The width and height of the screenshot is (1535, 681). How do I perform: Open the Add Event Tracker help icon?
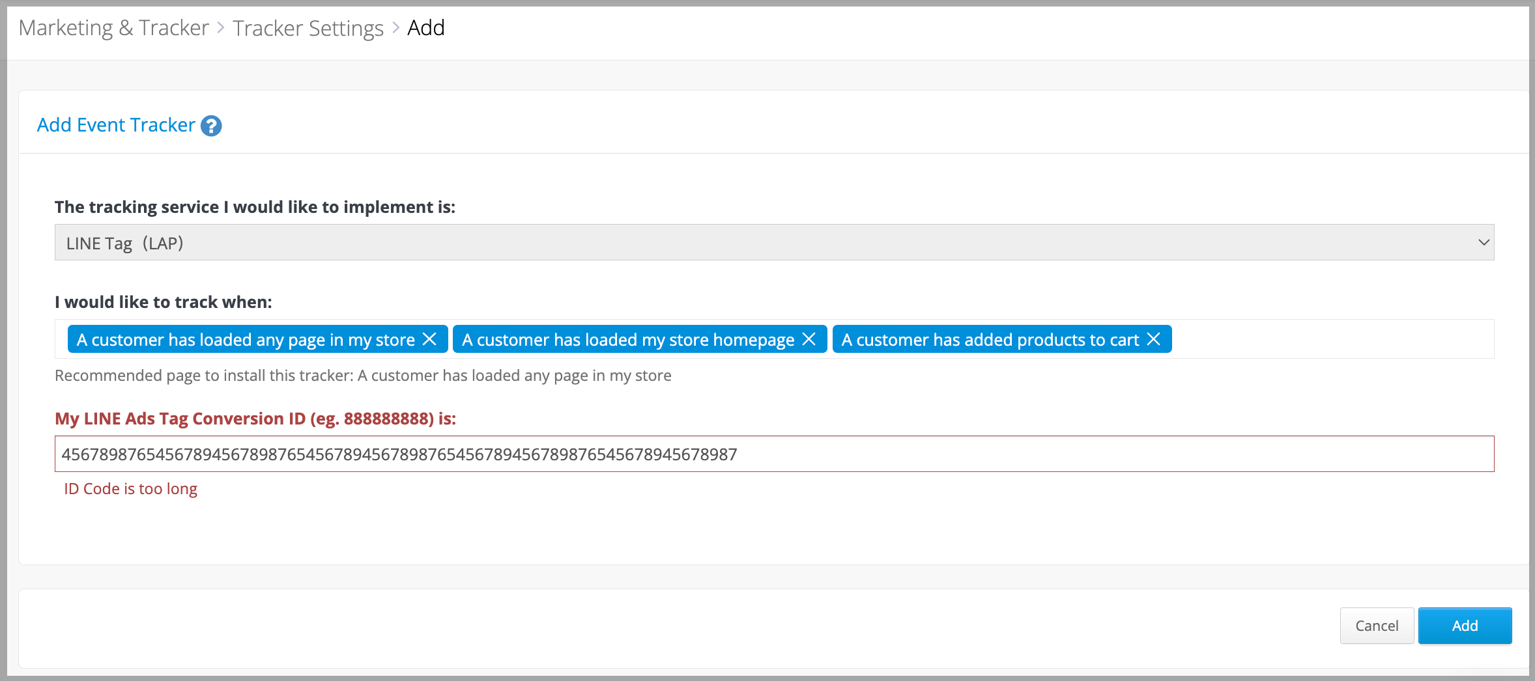pyautogui.click(x=211, y=126)
